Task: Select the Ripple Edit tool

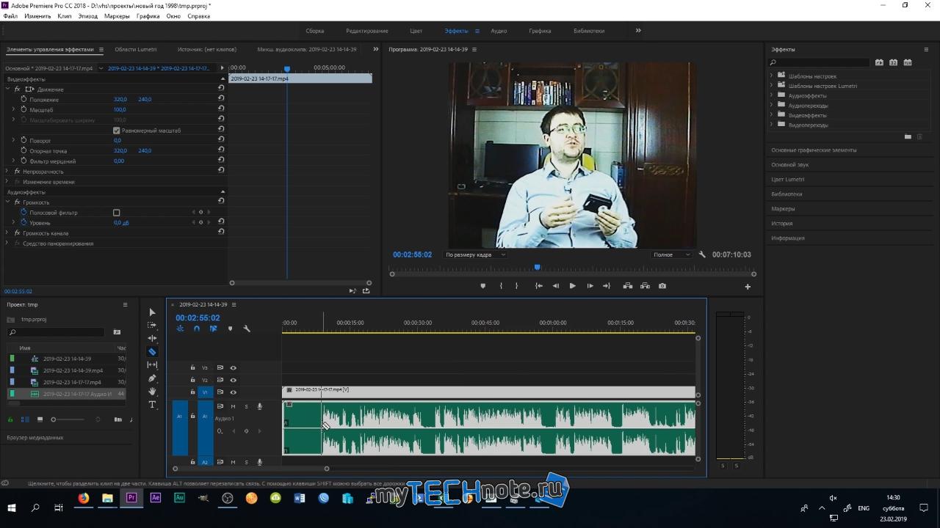Action: point(152,338)
